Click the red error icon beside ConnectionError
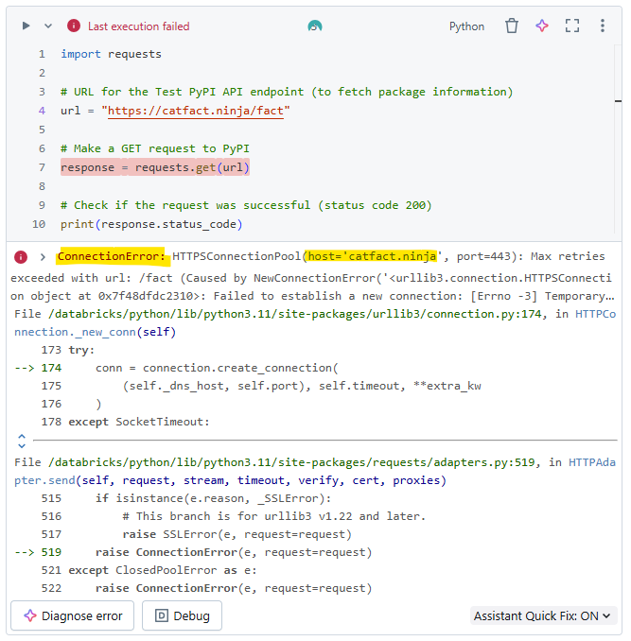The height and width of the screenshot is (641, 631). 20,257
